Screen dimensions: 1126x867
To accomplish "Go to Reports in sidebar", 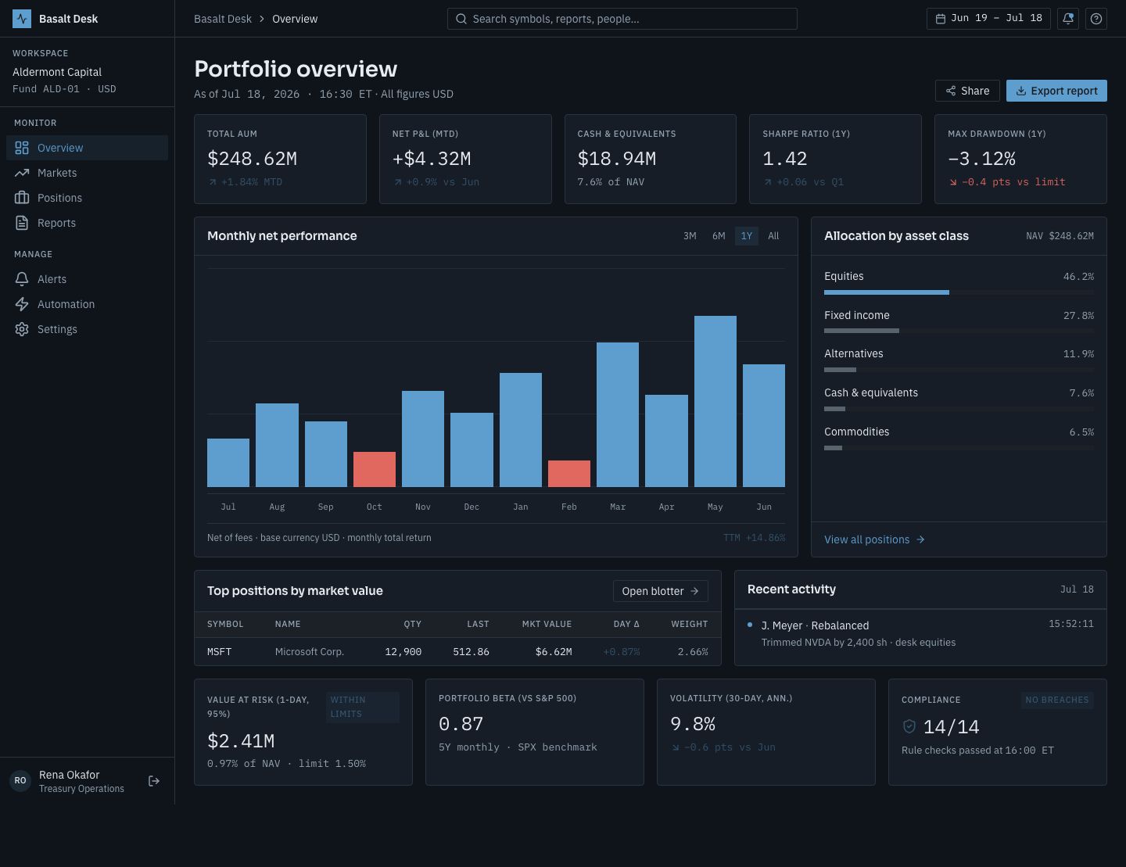I will (x=87, y=223).
